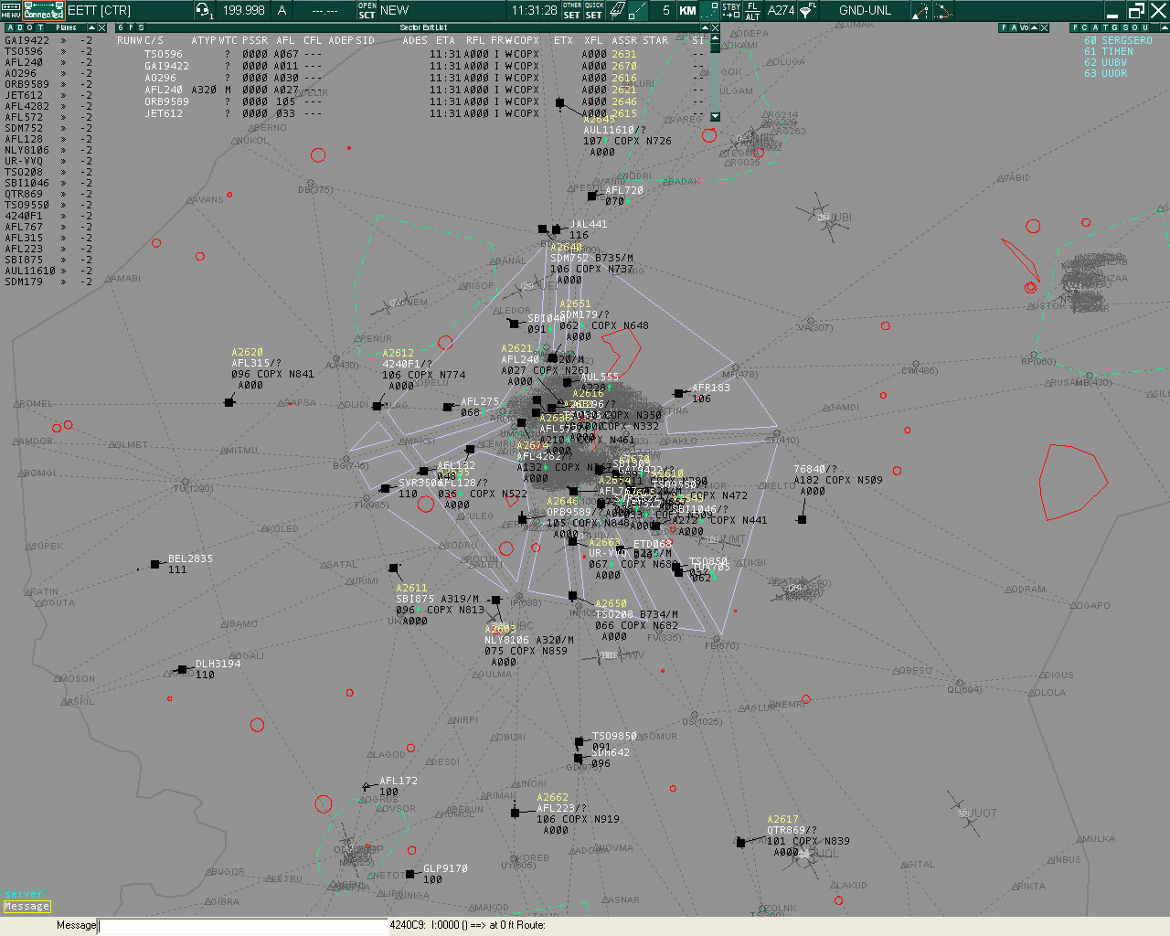Toggle the FL/ALT display mode
The width and height of the screenshot is (1170, 936).
[x=752, y=10]
